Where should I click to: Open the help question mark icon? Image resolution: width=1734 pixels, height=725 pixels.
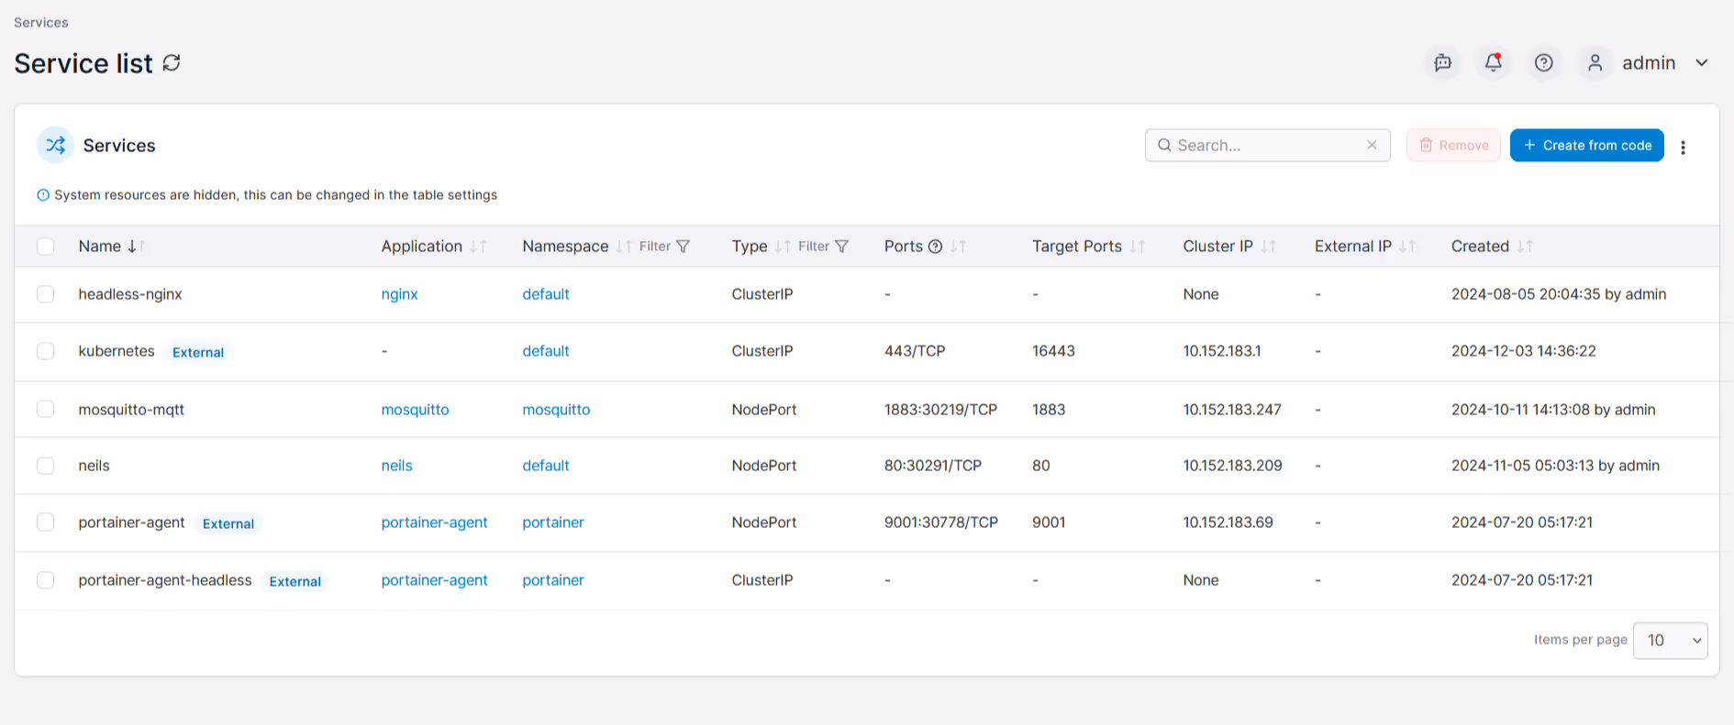tap(1544, 62)
